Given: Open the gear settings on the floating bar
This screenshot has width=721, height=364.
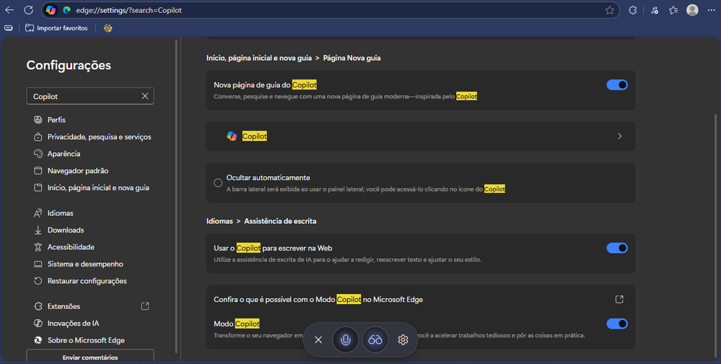Looking at the screenshot, I should pos(403,339).
